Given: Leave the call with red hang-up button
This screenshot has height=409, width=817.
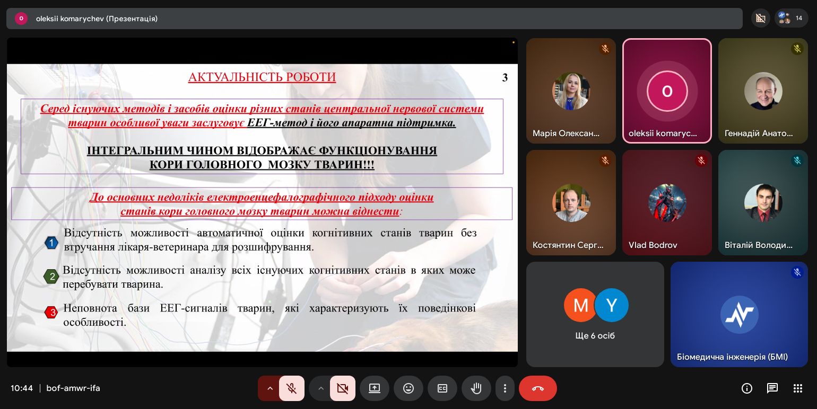Looking at the screenshot, I should tap(537, 388).
